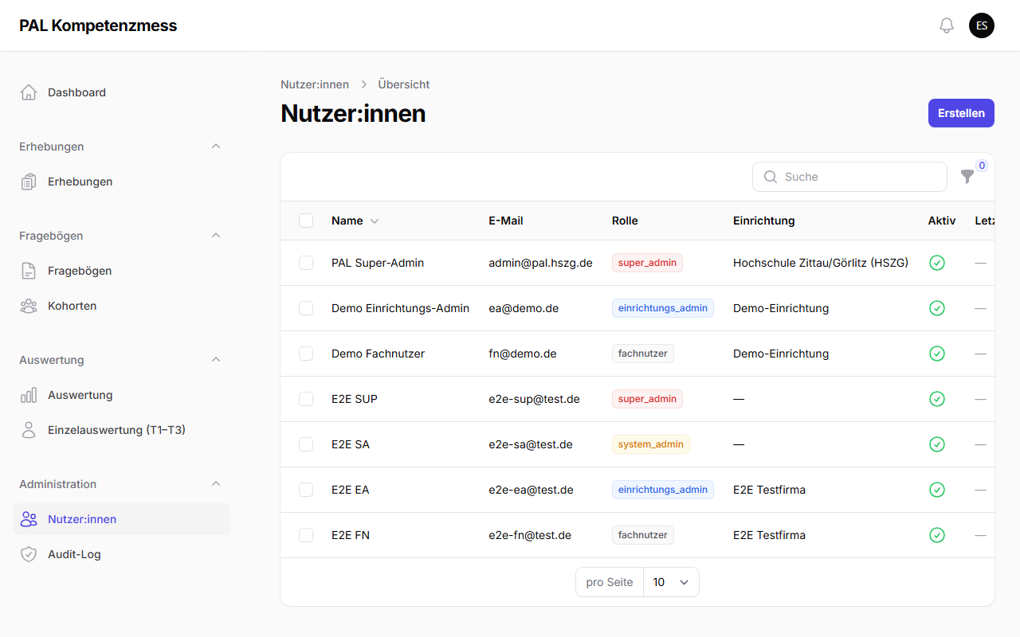This screenshot has width=1020, height=637.
Task: Select the E2E SUP row checkbox
Action: [x=306, y=399]
